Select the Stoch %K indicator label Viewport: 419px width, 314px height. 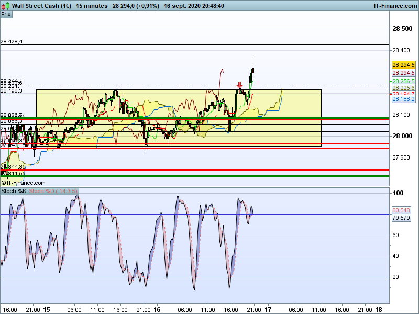(14, 191)
